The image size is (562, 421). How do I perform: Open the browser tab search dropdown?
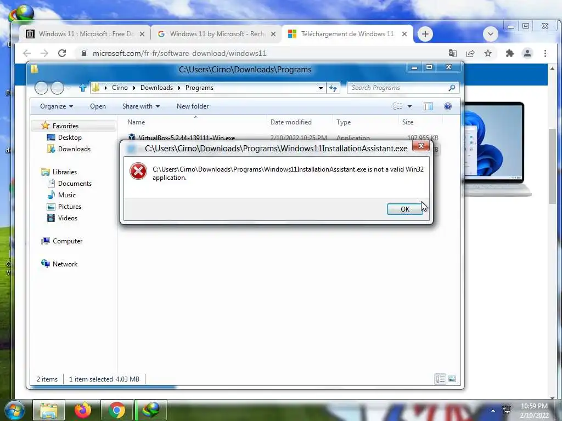point(490,34)
